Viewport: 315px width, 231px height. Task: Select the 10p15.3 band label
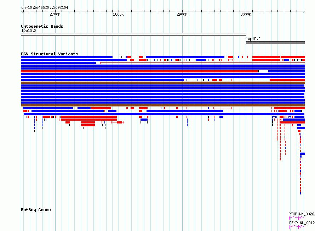[x=29, y=31]
